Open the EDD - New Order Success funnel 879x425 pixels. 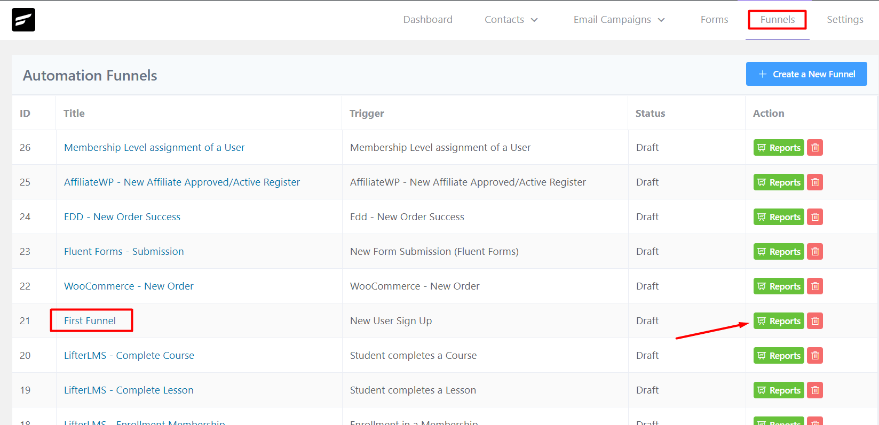coord(122,217)
